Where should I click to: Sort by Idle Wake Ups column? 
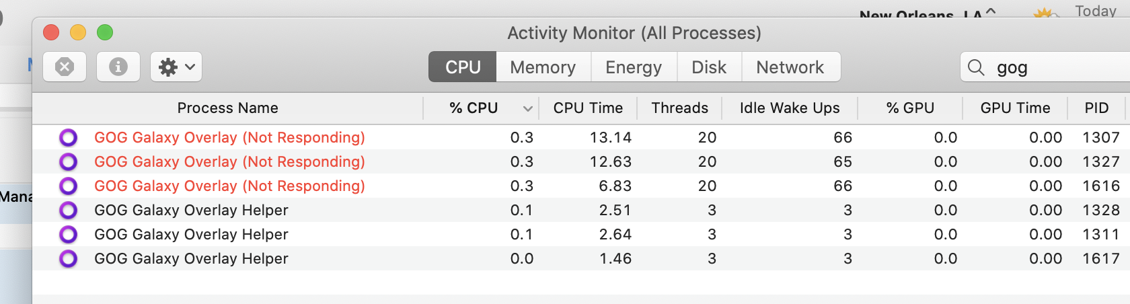point(790,108)
